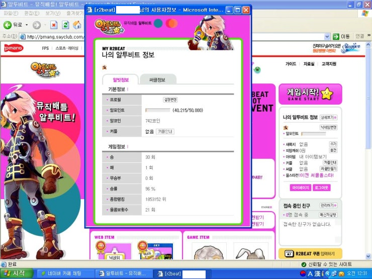Click the 알포인트 progress bar in popup
This screenshot has height=279, width=372.
(x=158, y=110)
